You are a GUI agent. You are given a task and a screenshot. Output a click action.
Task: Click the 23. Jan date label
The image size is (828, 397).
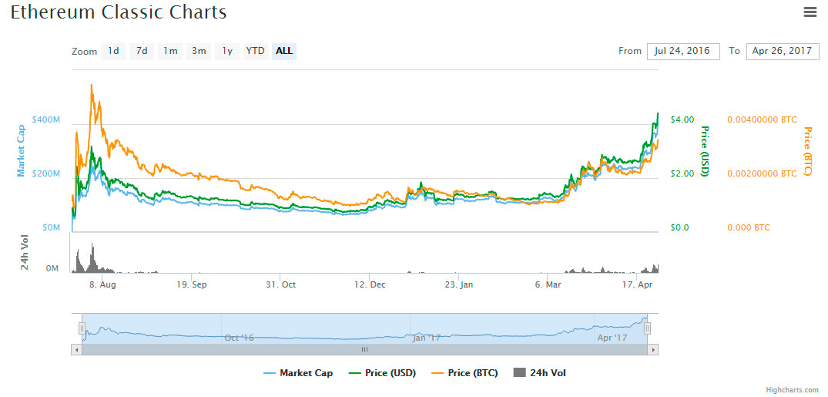coord(459,284)
